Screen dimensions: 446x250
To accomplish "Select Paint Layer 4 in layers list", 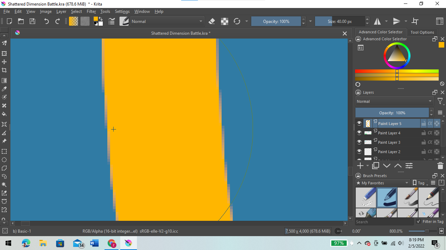I will [389, 133].
